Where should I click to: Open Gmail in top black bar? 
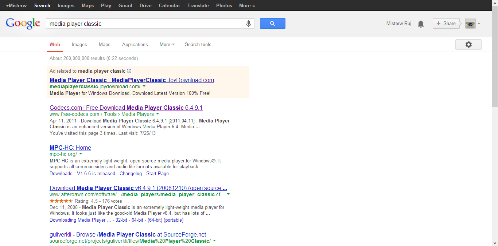click(x=125, y=5)
